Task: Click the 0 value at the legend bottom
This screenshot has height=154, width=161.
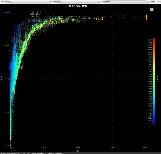Action: pyautogui.click(x=152, y=123)
